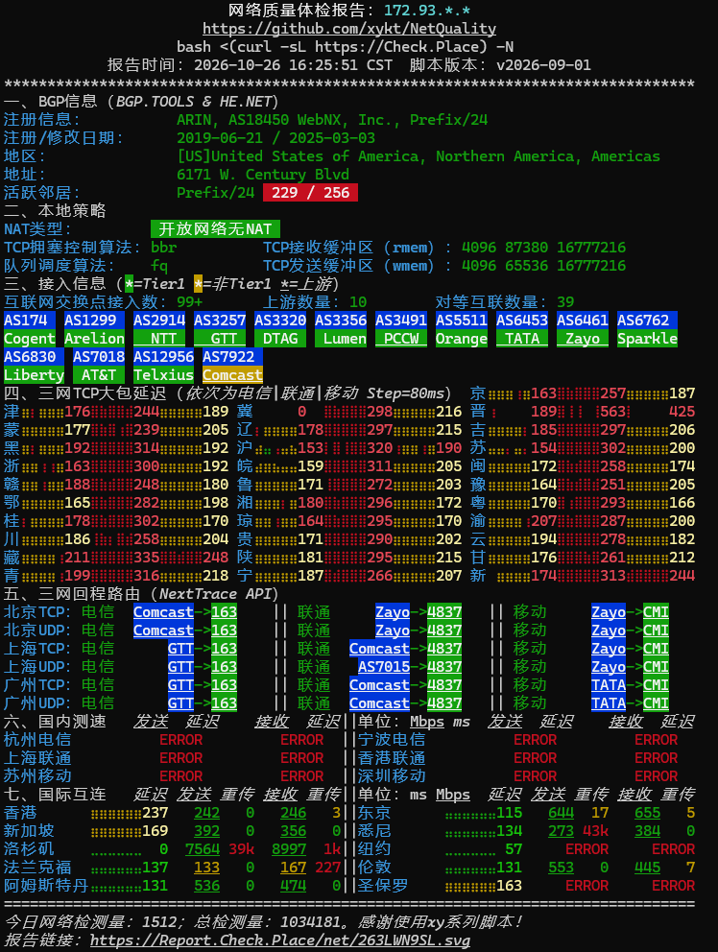Select report time 2026-10-26 16:25:51 CST
Image resolution: width=718 pixels, height=952 pixels.
[294, 65]
